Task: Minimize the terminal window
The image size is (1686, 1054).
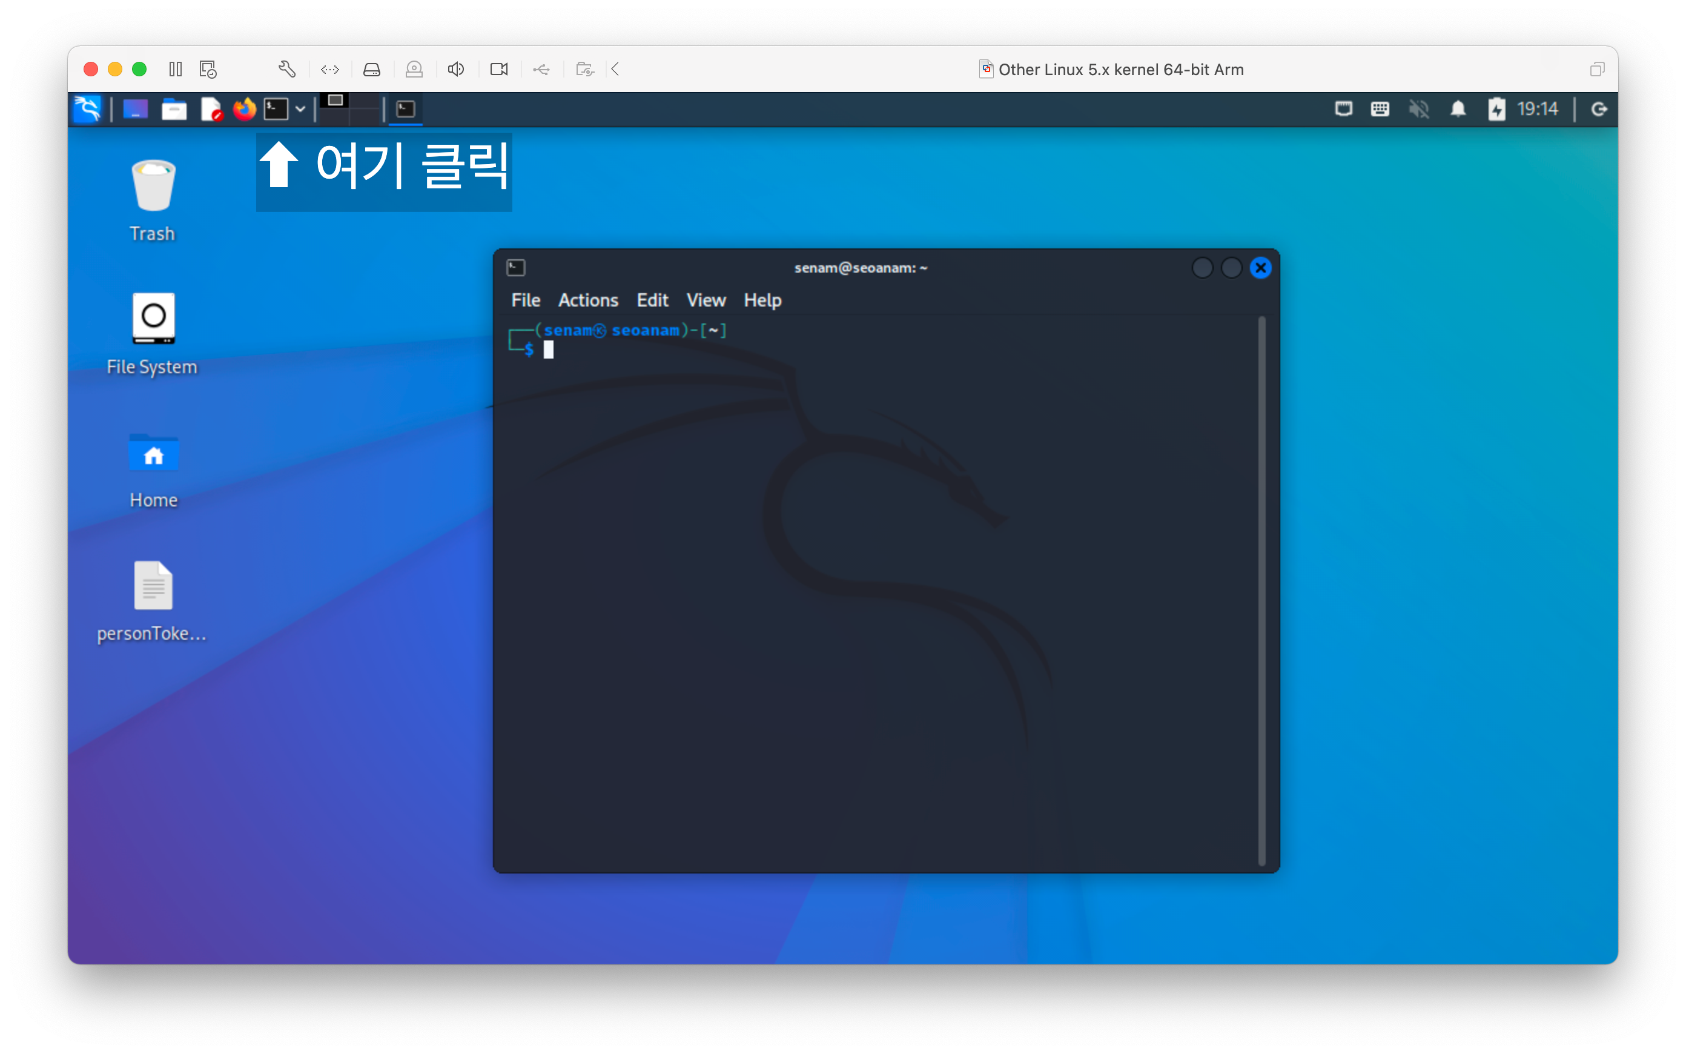Action: (x=1202, y=268)
